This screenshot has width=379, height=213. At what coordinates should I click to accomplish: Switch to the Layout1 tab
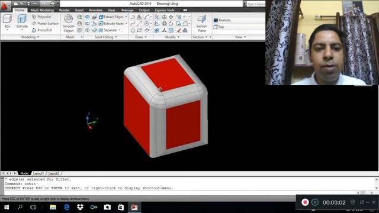click(38, 173)
